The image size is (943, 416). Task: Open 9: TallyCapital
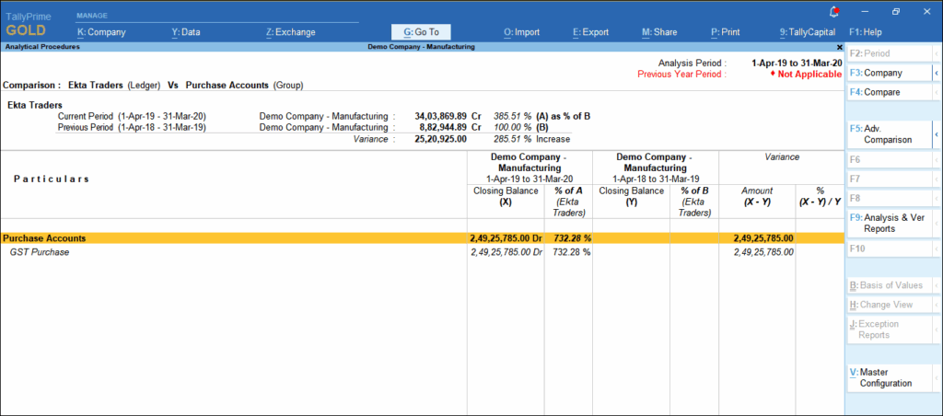click(x=808, y=32)
